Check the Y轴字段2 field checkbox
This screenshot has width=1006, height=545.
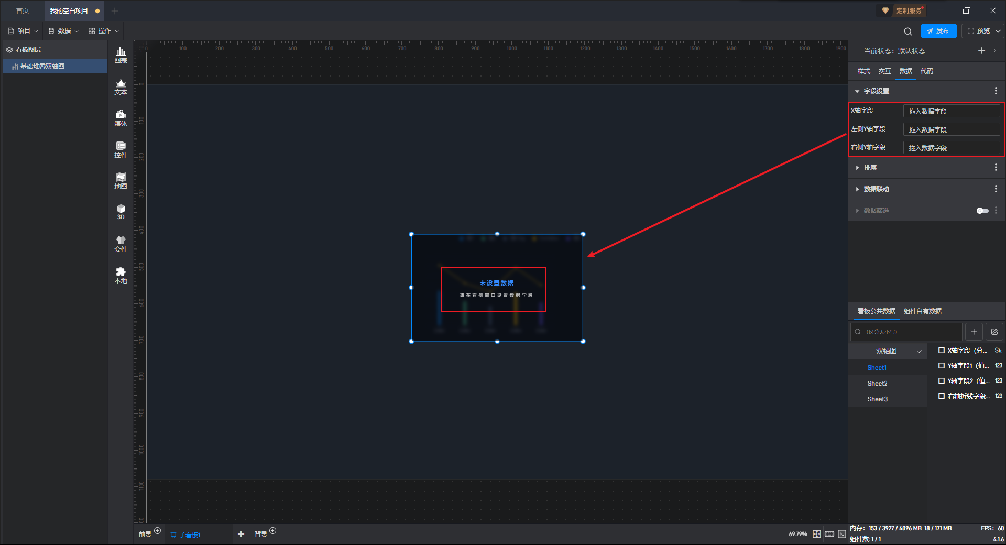tap(942, 381)
